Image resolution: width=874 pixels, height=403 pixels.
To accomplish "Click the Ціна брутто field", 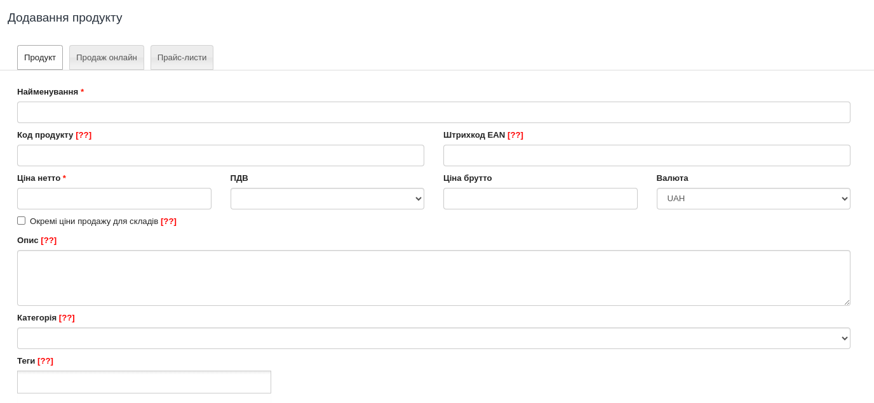I will coord(540,199).
